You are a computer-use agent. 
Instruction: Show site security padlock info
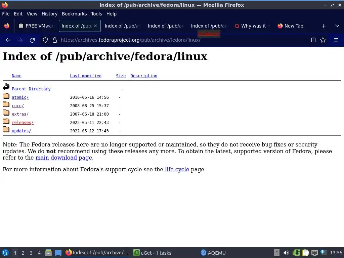click(x=55, y=40)
